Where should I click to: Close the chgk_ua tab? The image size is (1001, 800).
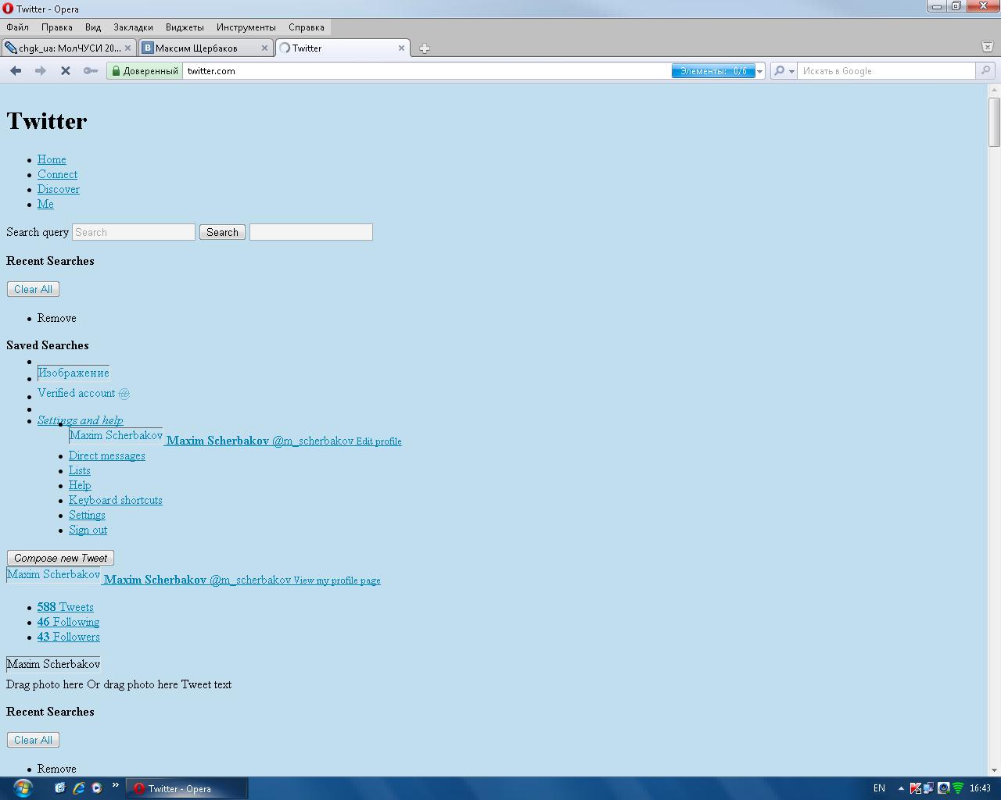point(128,48)
